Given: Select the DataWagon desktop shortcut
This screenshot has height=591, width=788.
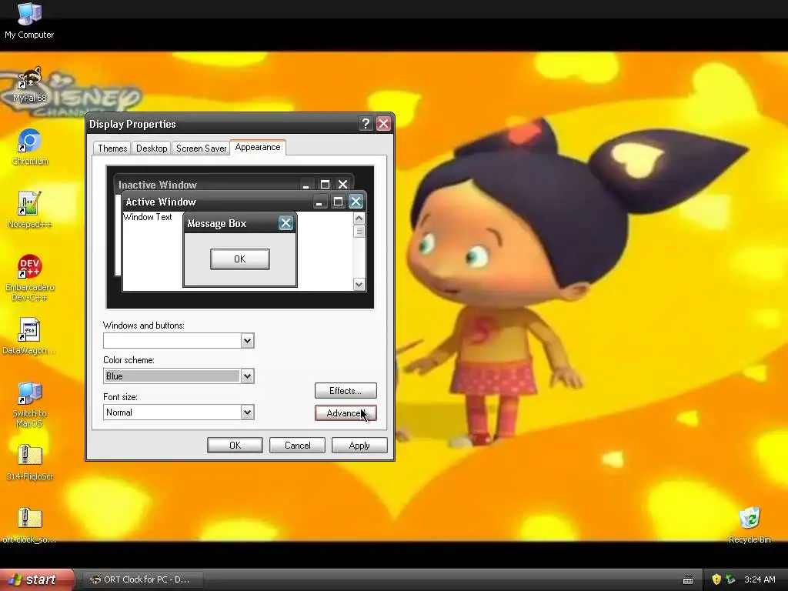Looking at the screenshot, I should tap(28, 336).
